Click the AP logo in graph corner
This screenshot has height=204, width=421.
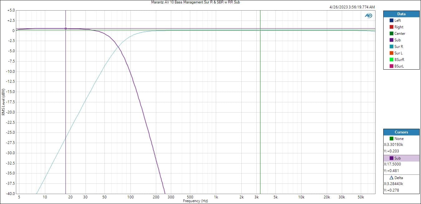368,16
